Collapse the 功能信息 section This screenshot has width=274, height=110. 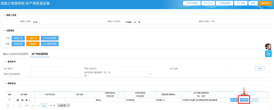[x=4, y=30]
